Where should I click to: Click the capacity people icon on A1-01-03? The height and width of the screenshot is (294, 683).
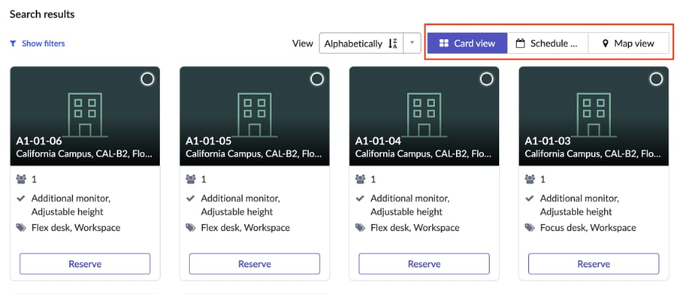point(530,179)
